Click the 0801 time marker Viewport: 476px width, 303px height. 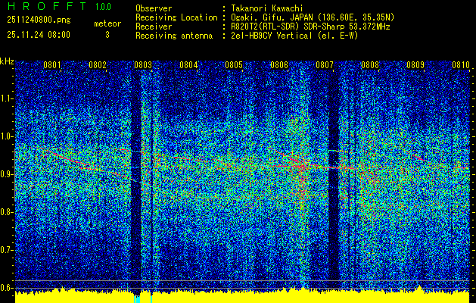pos(52,65)
